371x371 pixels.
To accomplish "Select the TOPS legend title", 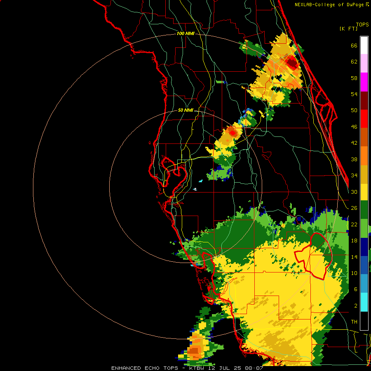I will [x=362, y=25].
